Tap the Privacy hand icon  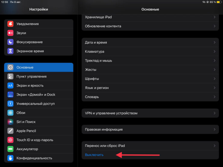pyautogui.click(x=11, y=158)
